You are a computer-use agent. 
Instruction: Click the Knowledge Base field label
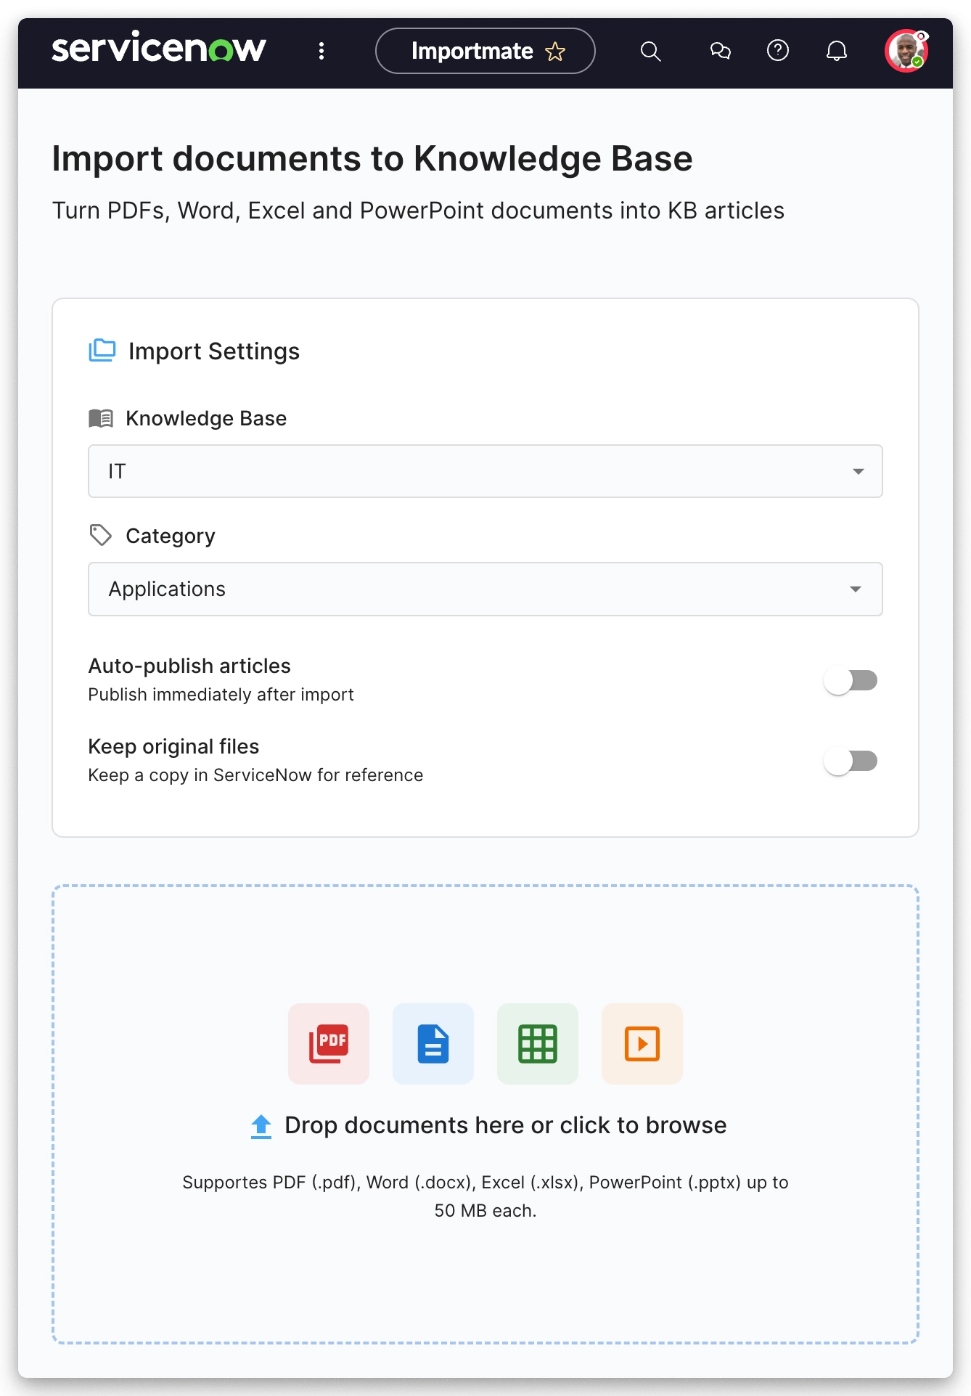[206, 418]
